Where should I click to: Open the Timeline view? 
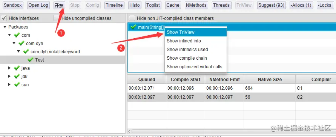point(114,5)
